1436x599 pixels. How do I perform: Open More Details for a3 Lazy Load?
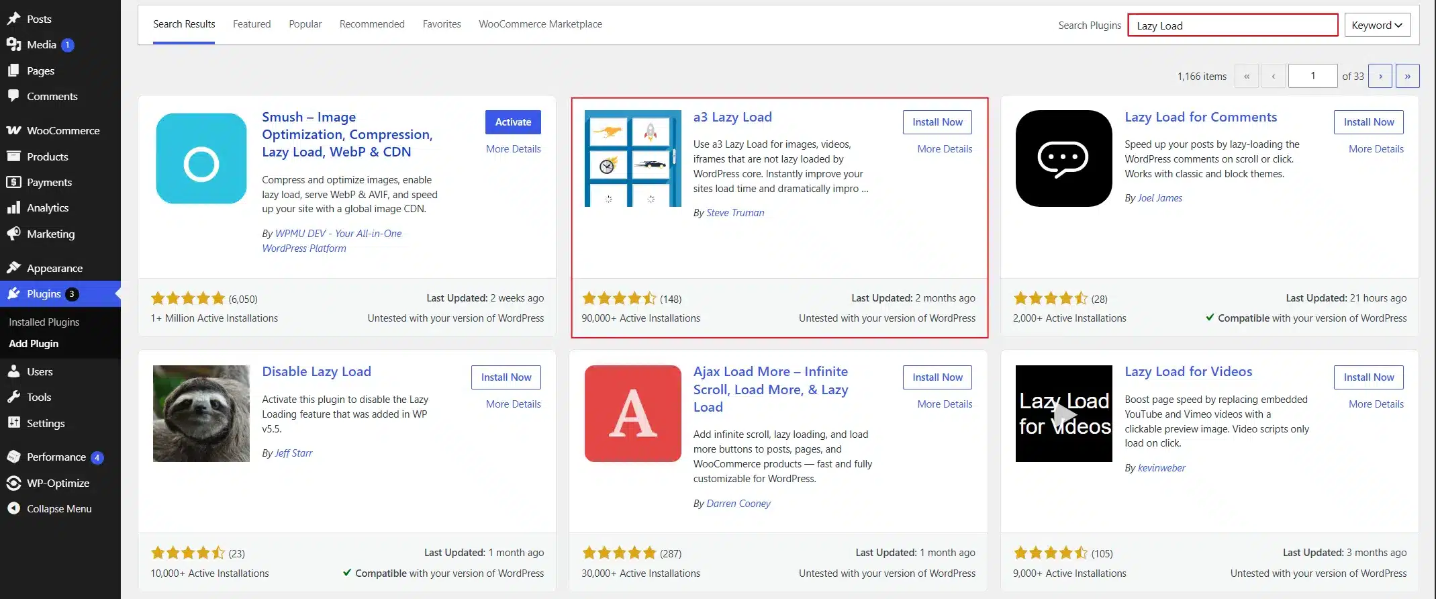pos(945,149)
